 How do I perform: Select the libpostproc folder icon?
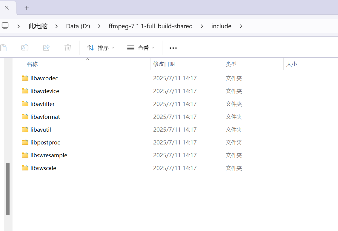point(25,142)
